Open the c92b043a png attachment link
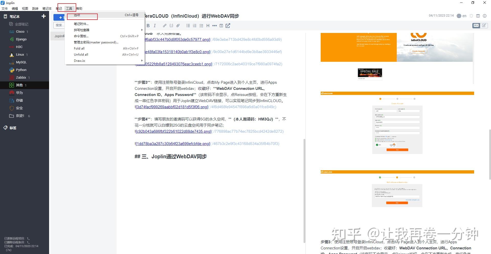 pyautogui.click(x=173, y=131)
